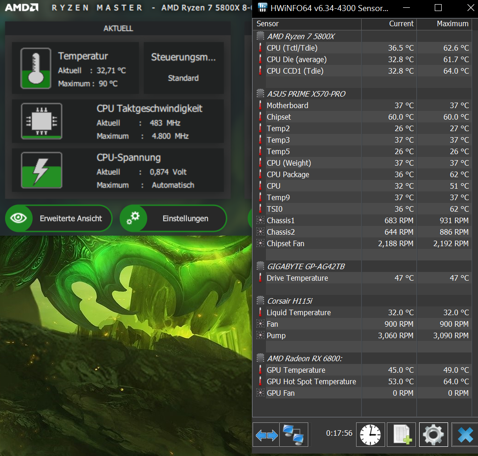This screenshot has width=478, height=456.
Task: Click the blue X close sensors icon
Action: point(465,435)
